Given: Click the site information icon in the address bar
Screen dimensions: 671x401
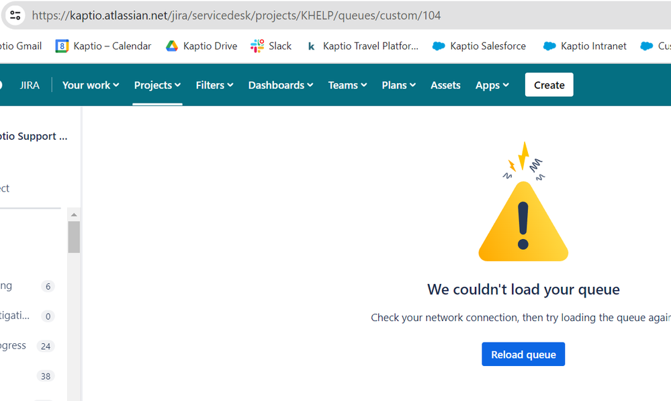Looking at the screenshot, I should pos(14,15).
